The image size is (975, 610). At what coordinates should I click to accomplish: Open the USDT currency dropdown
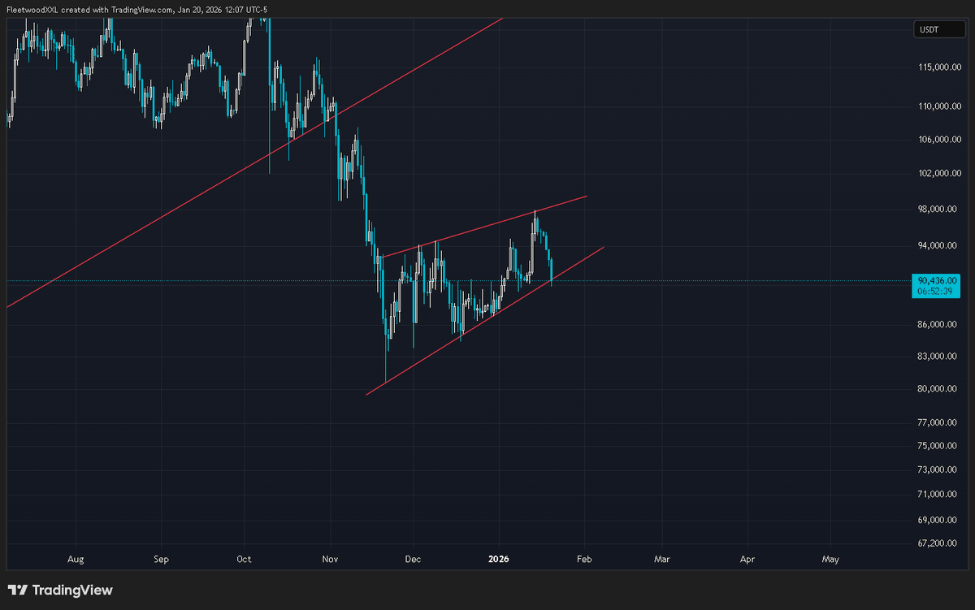(939, 29)
